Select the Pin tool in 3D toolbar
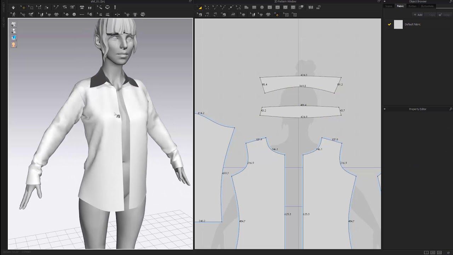Image resolution: width=453 pixels, height=255 pixels. click(56, 7)
